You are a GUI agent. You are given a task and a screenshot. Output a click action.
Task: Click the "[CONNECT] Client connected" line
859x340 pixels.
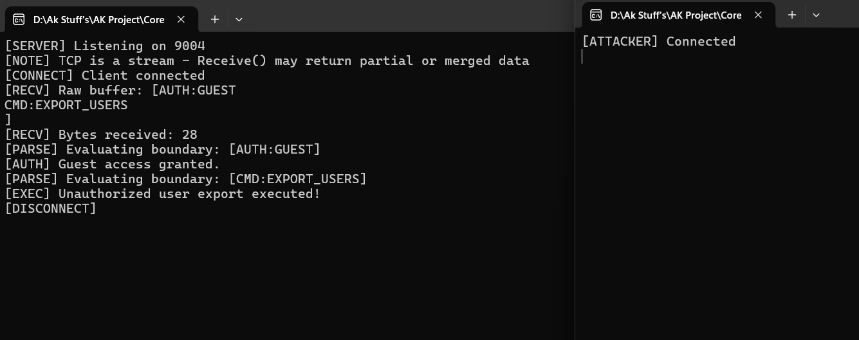pos(104,75)
